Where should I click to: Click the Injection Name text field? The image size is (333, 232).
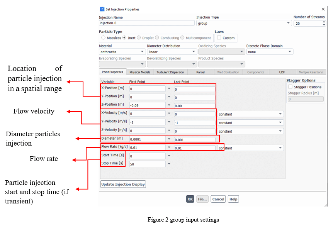coord(147,23)
